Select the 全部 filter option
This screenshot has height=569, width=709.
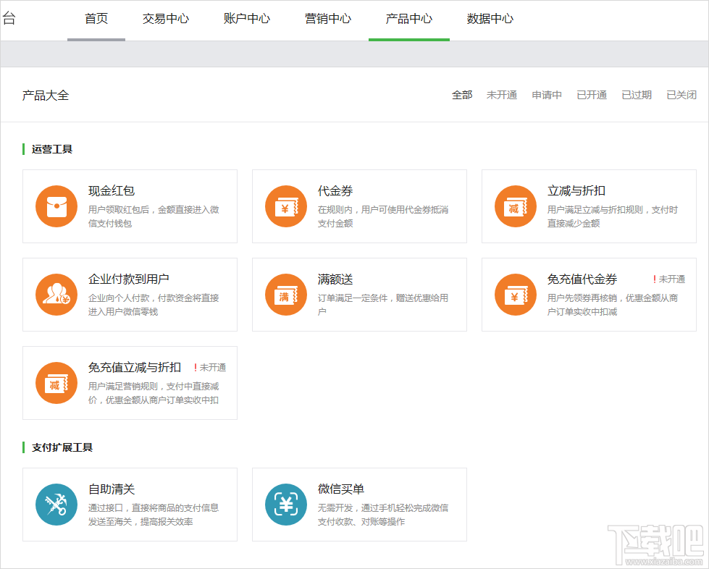click(463, 95)
